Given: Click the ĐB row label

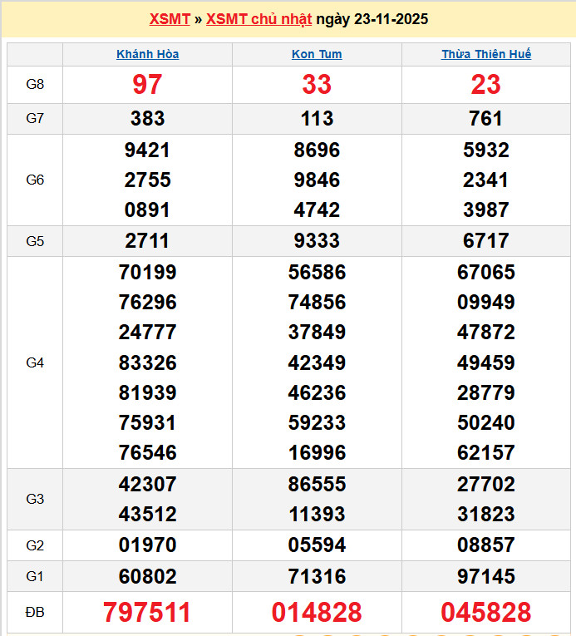Looking at the screenshot, I should (35, 613).
